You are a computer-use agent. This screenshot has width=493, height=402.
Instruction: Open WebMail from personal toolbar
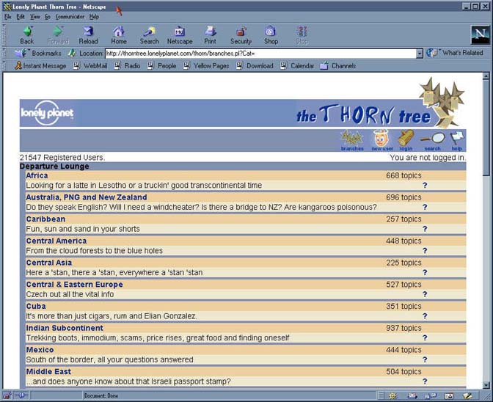pyautogui.click(x=90, y=66)
